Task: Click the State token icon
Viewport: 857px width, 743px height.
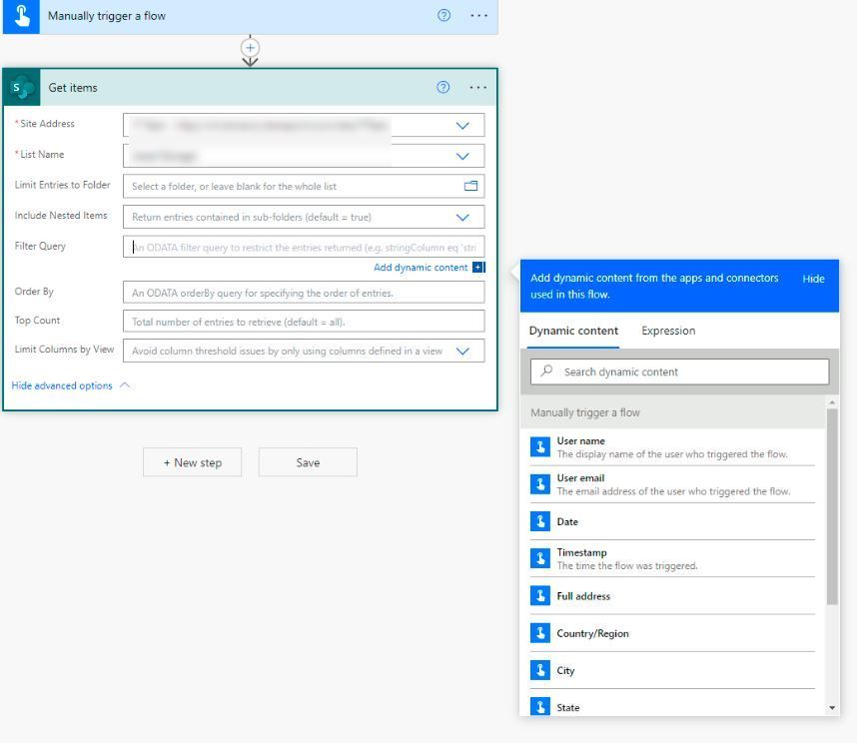Action: (540, 706)
